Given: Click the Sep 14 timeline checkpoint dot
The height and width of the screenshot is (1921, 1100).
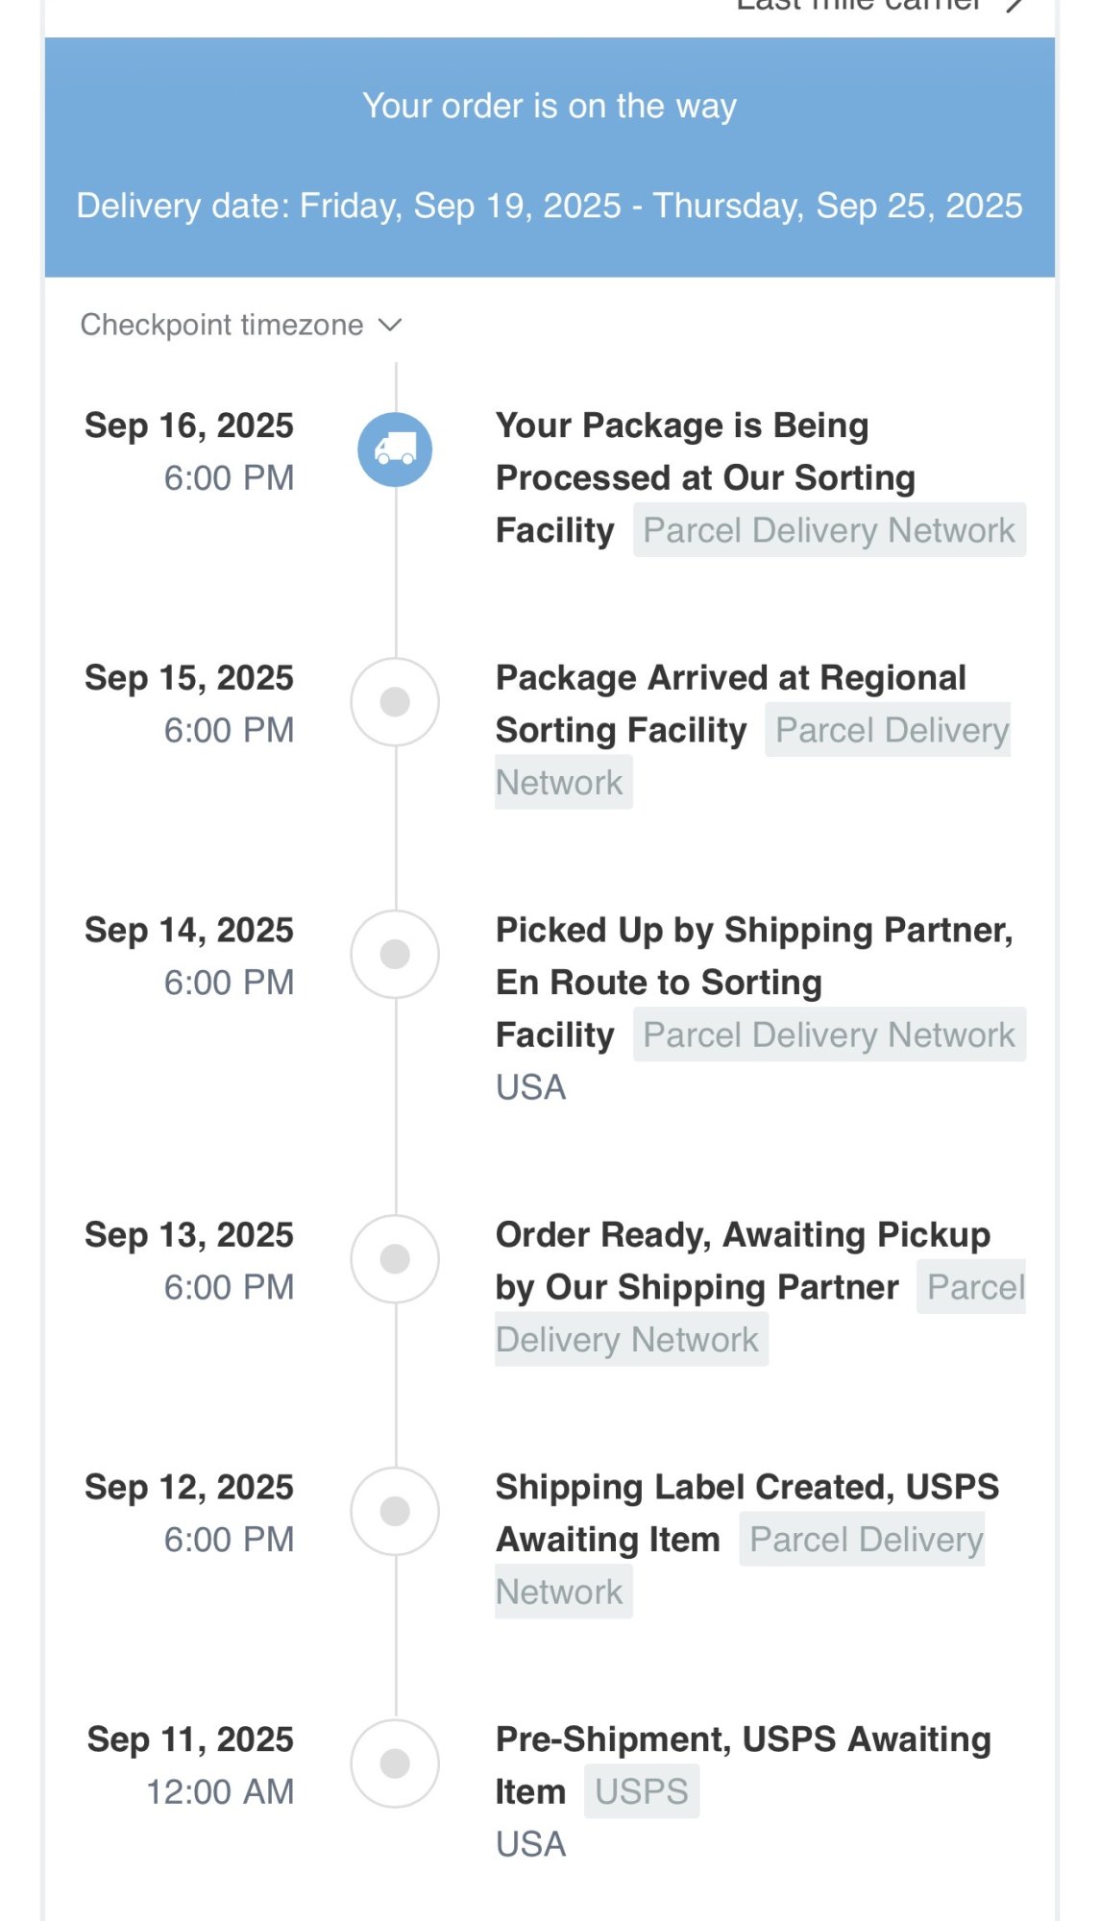Looking at the screenshot, I should click(395, 954).
